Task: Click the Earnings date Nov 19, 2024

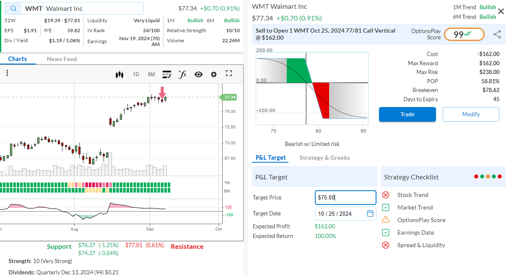Action: click(140, 41)
